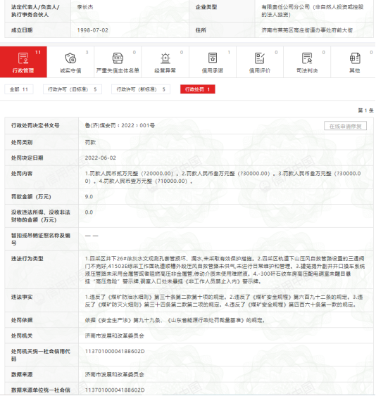Click the 司法判决 tab label
376x396 pixels.
point(307,71)
